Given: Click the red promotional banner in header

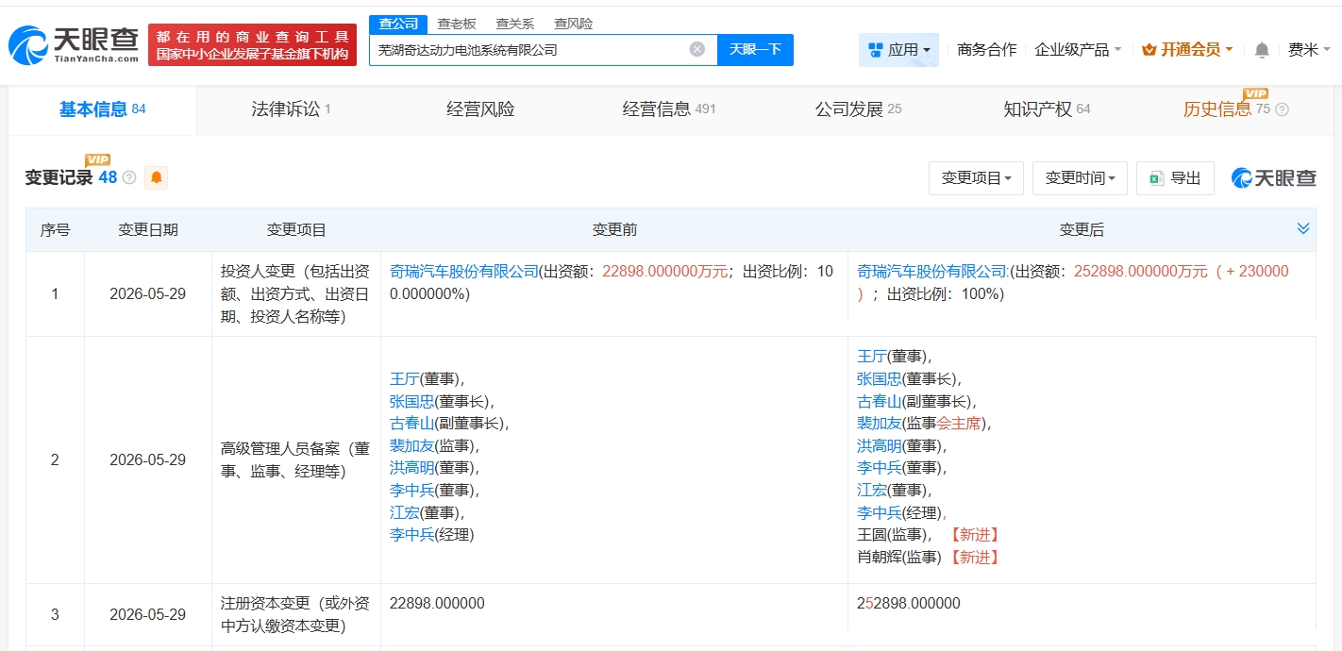Looking at the screenshot, I should click(x=252, y=44).
